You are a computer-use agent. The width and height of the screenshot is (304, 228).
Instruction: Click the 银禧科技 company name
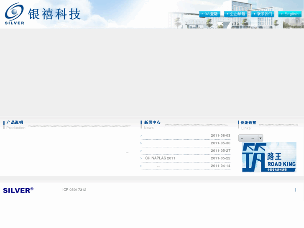pyautogui.click(x=54, y=14)
